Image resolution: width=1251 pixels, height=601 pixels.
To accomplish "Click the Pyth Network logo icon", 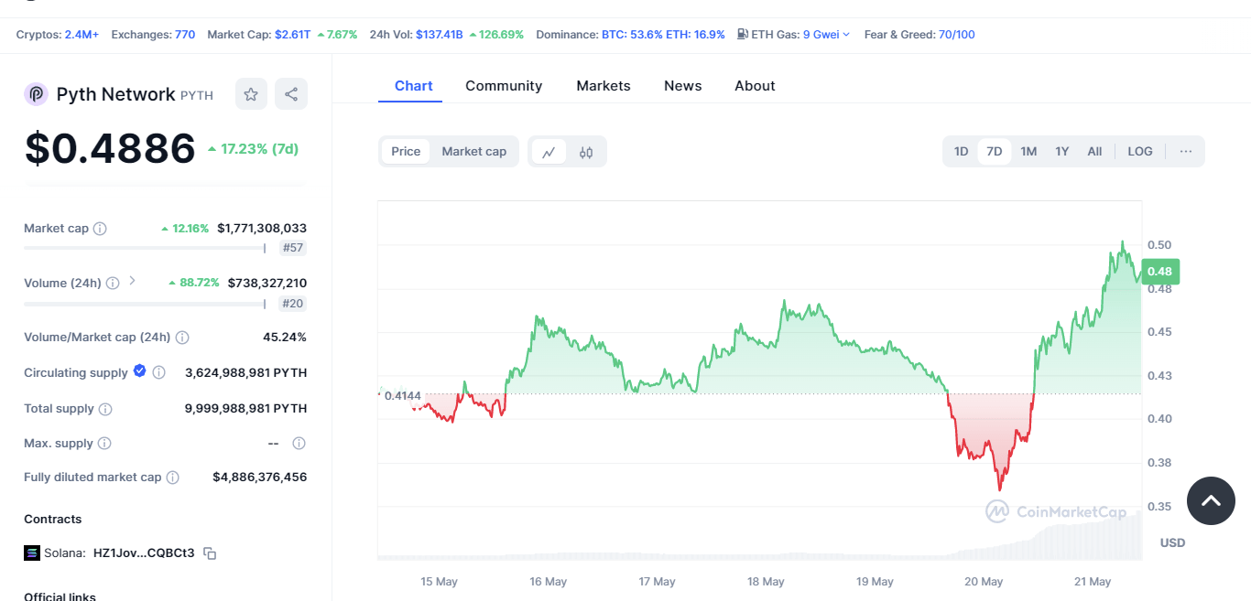I will 36,94.
